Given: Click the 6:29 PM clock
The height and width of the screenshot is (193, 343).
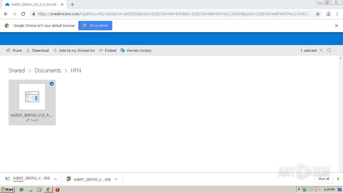Looking at the screenshot, I should 329,190.
